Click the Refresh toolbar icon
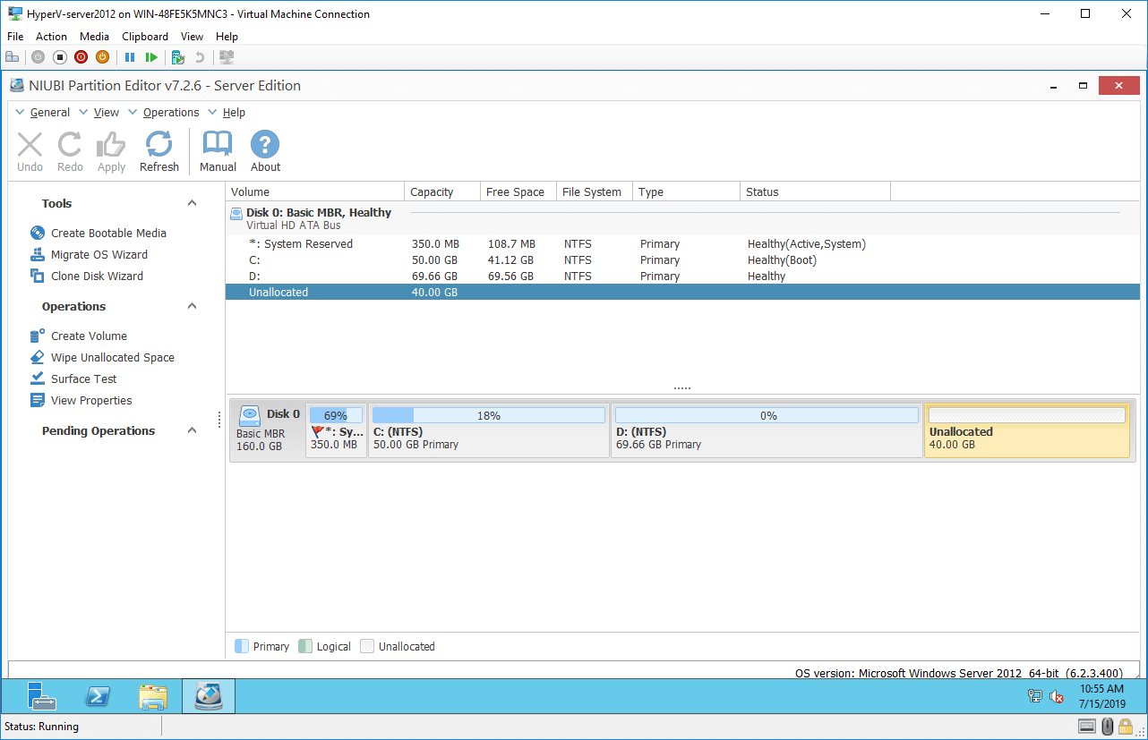 click(158, 150)
